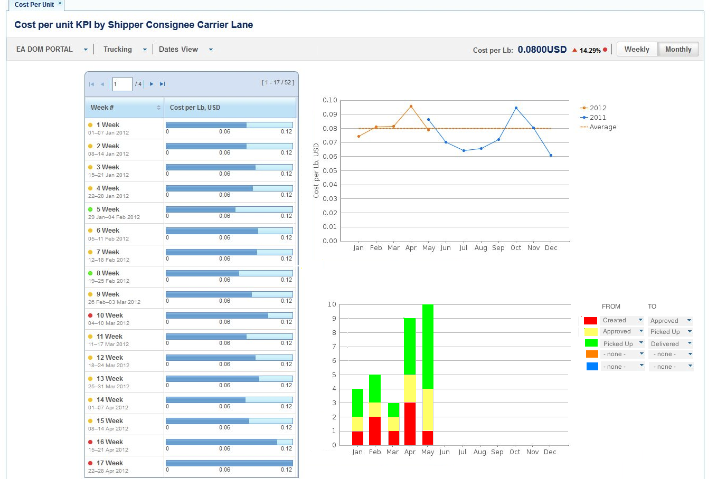
Task: Select the 17 Week row
Action: pyautogui.click(x=191, y=467)
